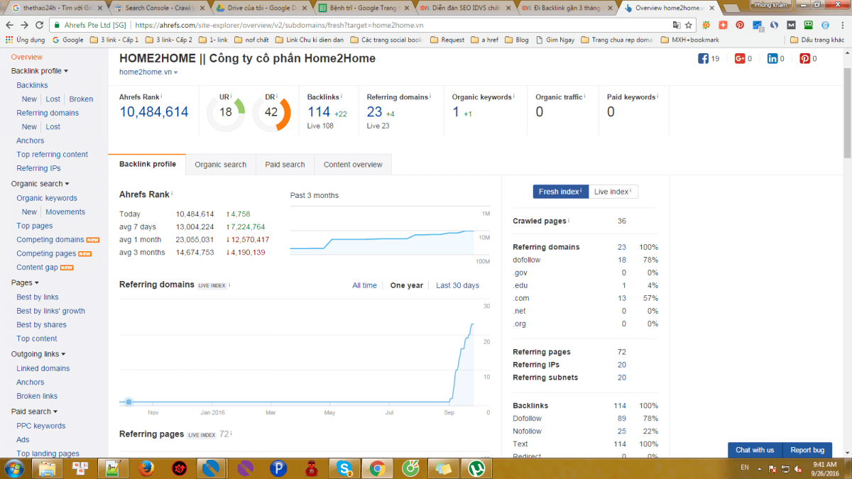Click the backlinks count 114

(x=319, y=112)
